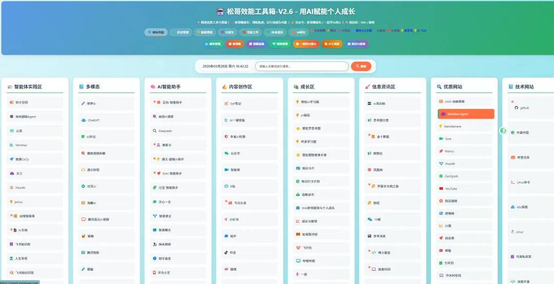The image size is (554, 284).
Task: Click the green 项目管理 button
Action: tap(280, 44)
